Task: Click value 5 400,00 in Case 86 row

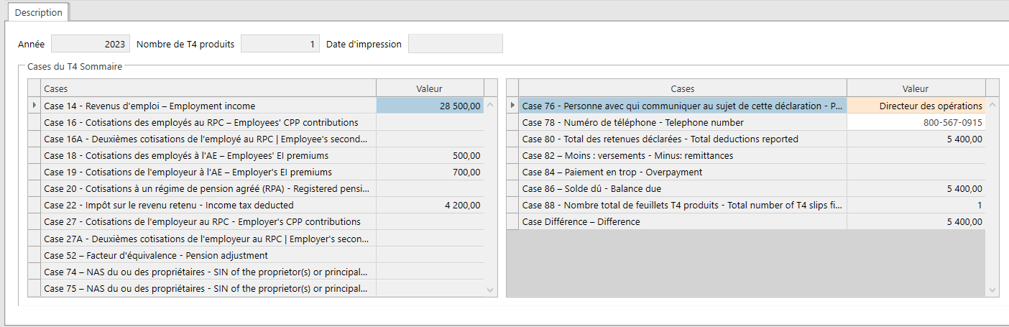Action: pyautogui.click(x=916, y=188)
